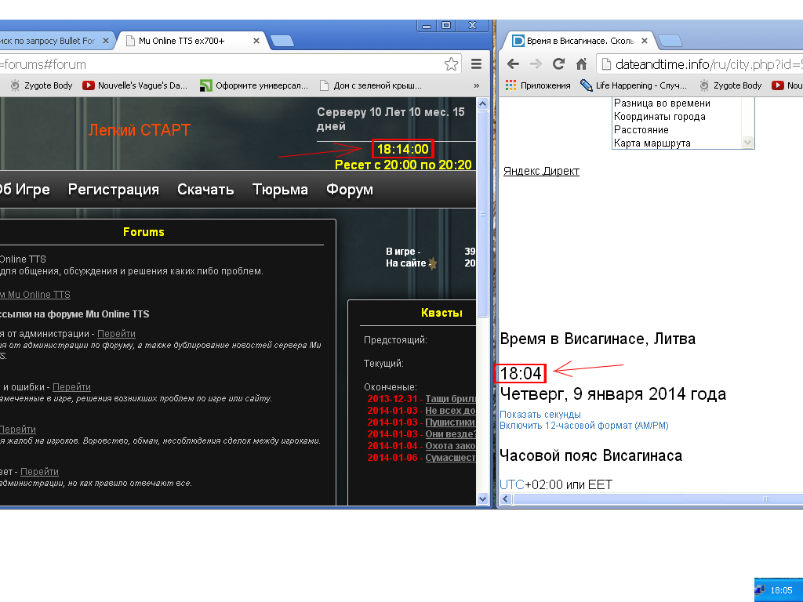Open home page in right browser
The width and height of the screenshot is (803, 602).
[581, 64]
